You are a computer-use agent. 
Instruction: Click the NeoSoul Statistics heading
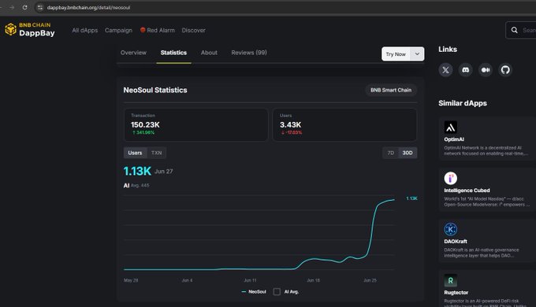pyautogui.click(x=155, y=91)
